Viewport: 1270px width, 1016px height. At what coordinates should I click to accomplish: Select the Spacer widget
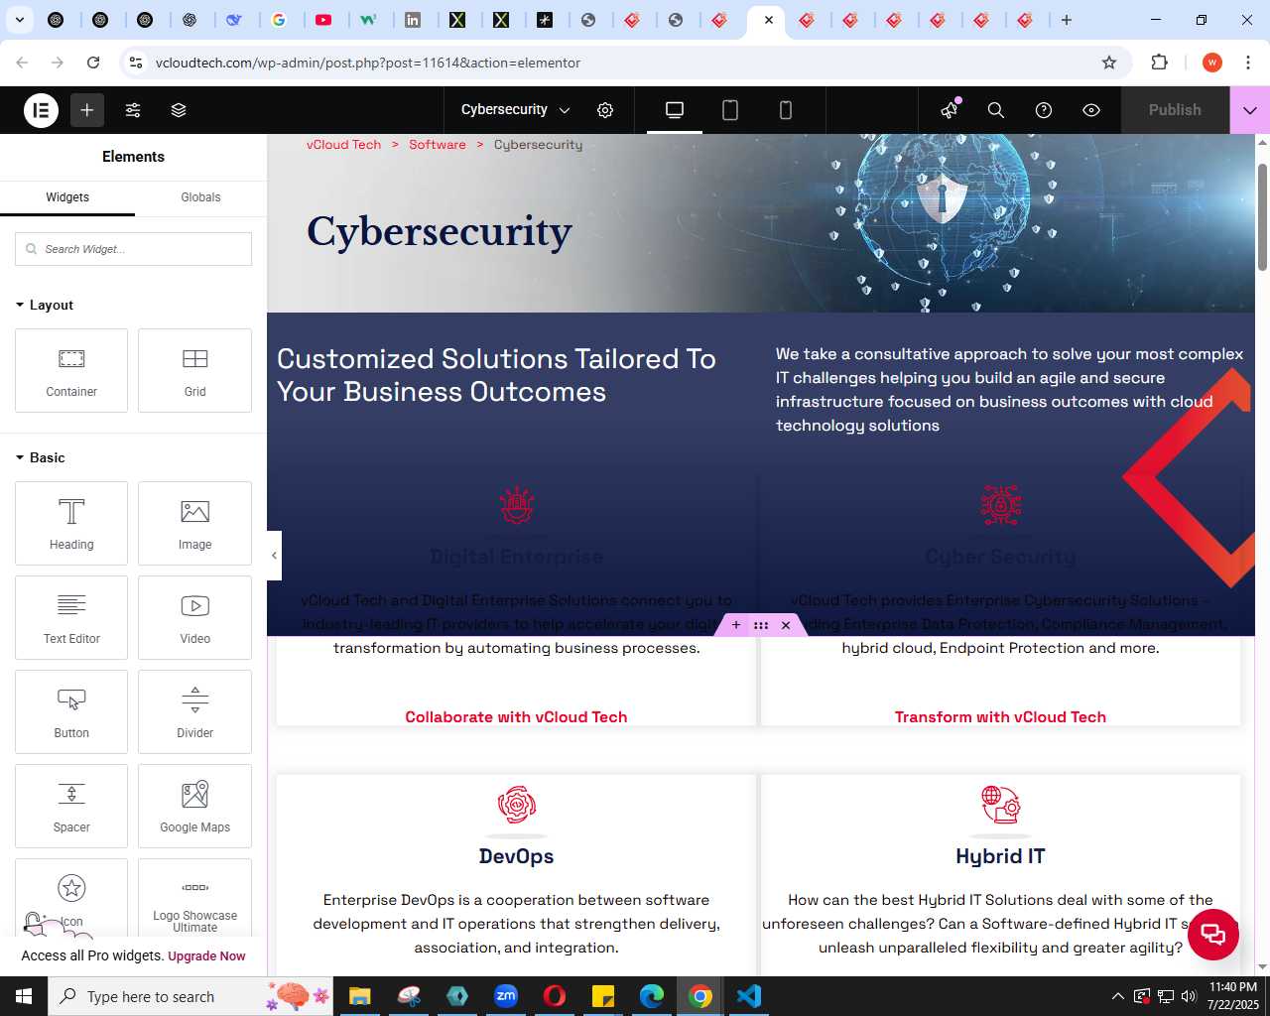pyautogui.click(x=71, y=806)
